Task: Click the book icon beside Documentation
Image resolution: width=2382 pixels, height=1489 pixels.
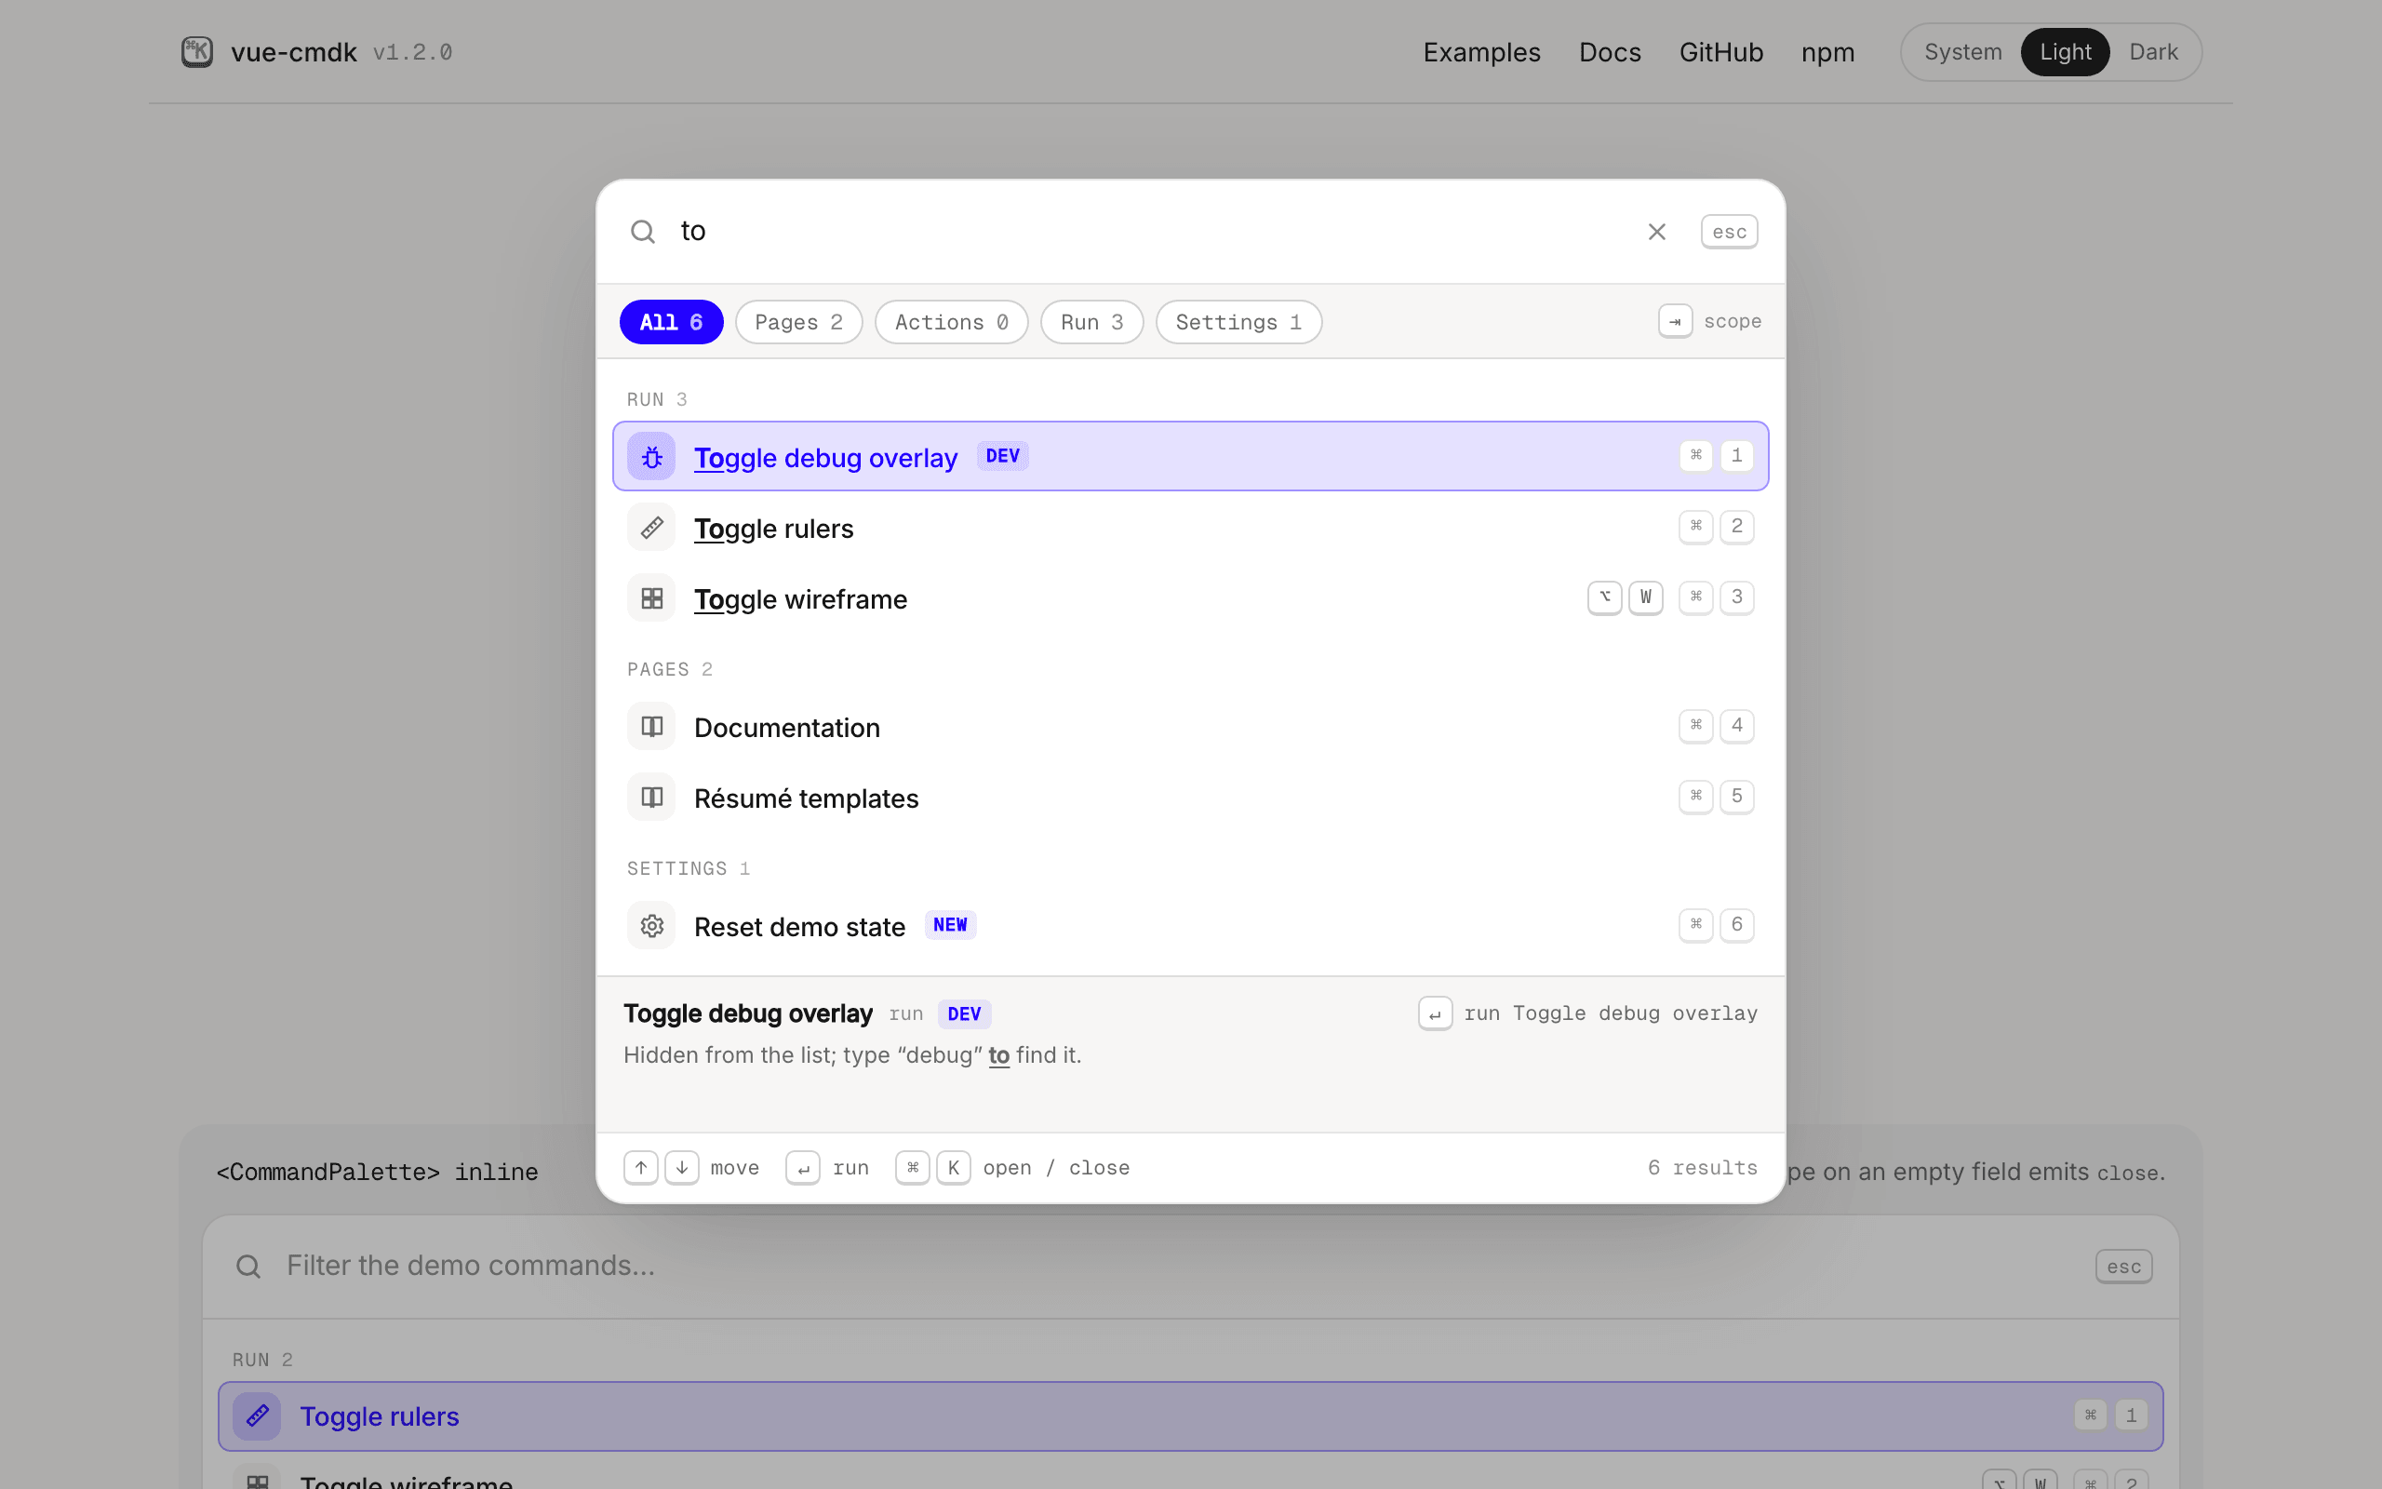Action: (x=651, y=727)
